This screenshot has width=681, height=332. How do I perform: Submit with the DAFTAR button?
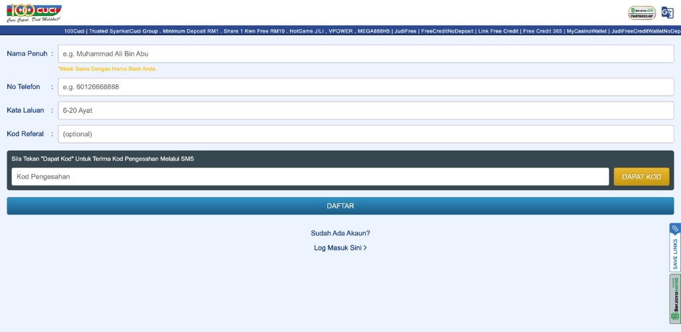tap(340, 206)
